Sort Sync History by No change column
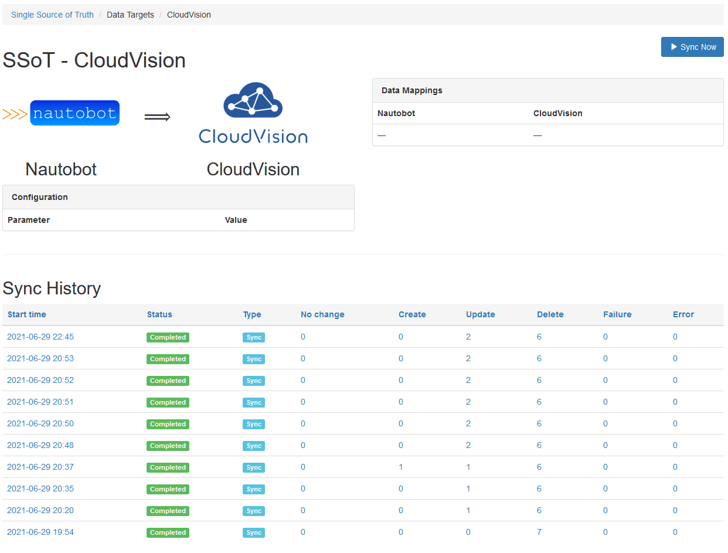The height and width of the screenshot is (553, 728). click(322, 314)
